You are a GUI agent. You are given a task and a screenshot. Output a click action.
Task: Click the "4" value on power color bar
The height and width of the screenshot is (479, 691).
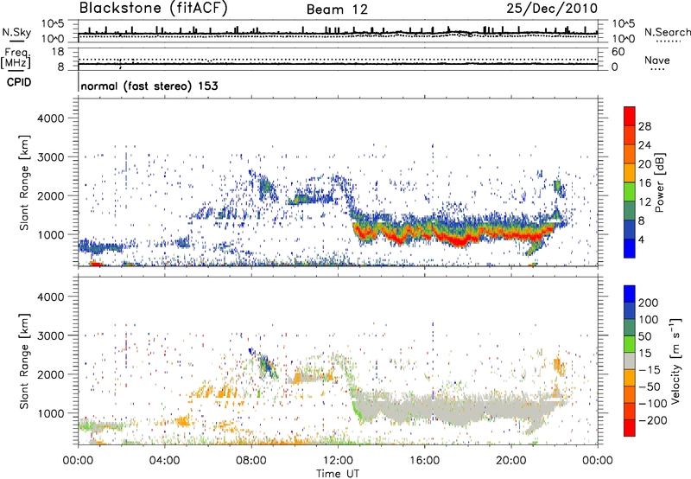[641, 239]
